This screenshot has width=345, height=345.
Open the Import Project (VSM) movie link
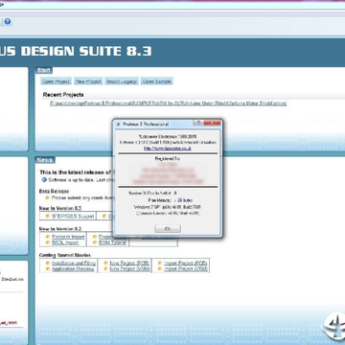click(x=186, y=268)
